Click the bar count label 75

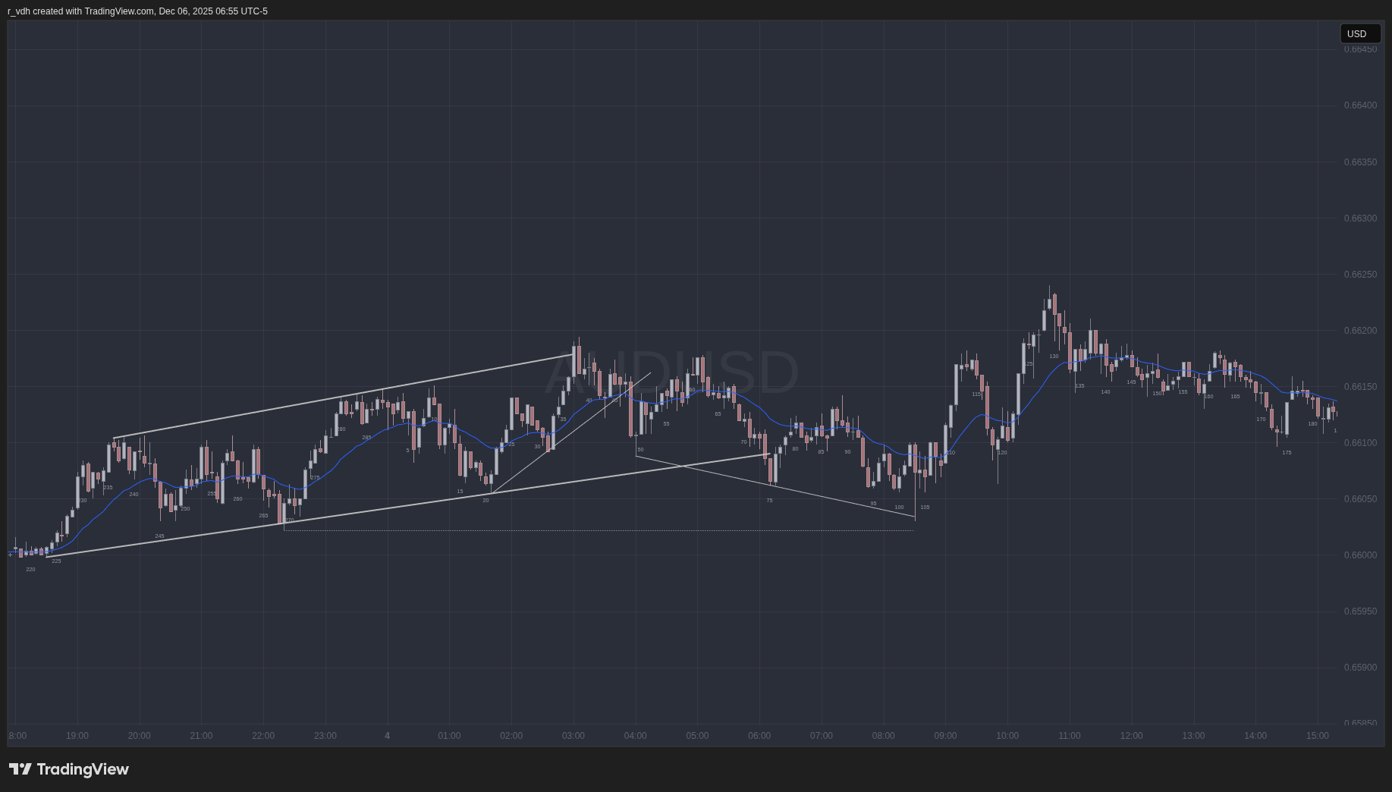(769, 501)
